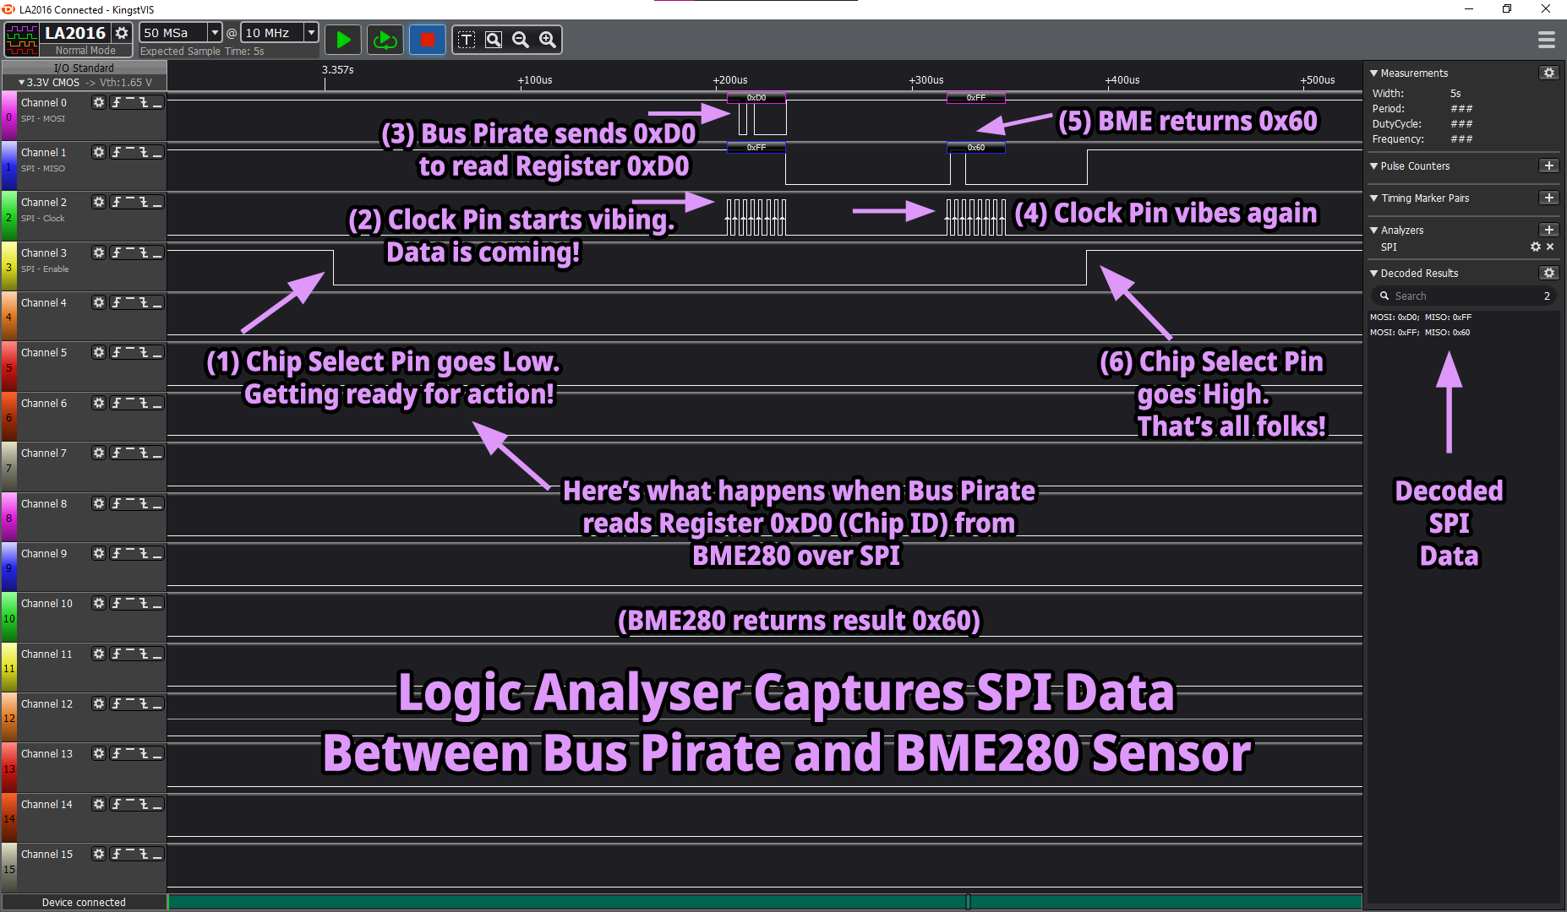Image resolution: width=1567 pixels, height=912 pixels.
Task: Zoom in the waveform view
Action: [548, 40]
